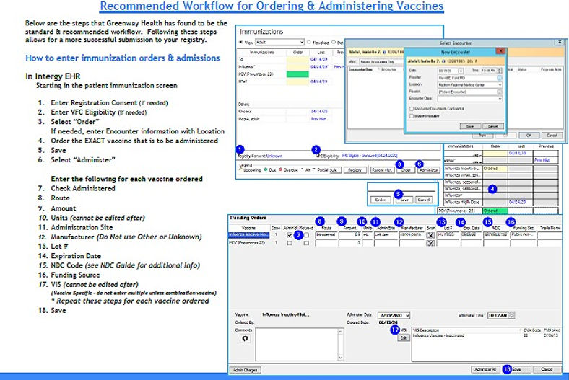Click Cancel in the Pending Orders window
Screen dimensions: 569x380
click(x=547, y=369)
